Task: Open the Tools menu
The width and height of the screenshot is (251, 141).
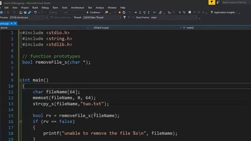Action: (64, 7)
